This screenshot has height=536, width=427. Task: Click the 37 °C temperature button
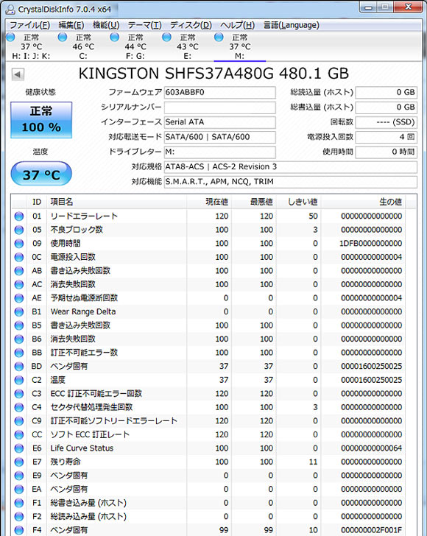pyautogui.click(x=41, y=174)
